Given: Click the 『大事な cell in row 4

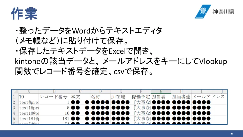Looking at the screenshot, I should tap(141, 113).
